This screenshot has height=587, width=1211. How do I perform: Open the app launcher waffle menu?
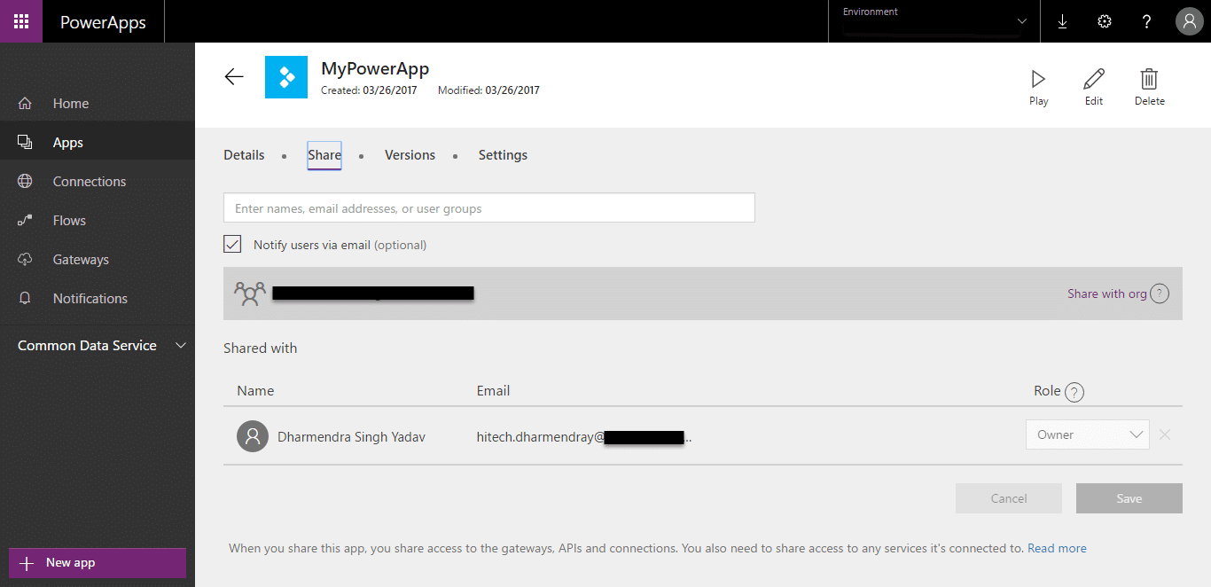click(21, 21)
